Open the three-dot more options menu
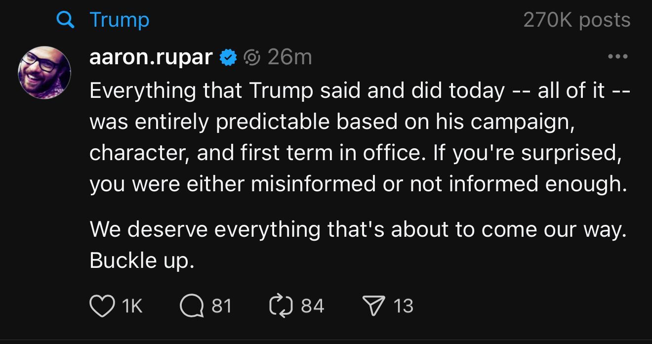 [x=617, y=57]
